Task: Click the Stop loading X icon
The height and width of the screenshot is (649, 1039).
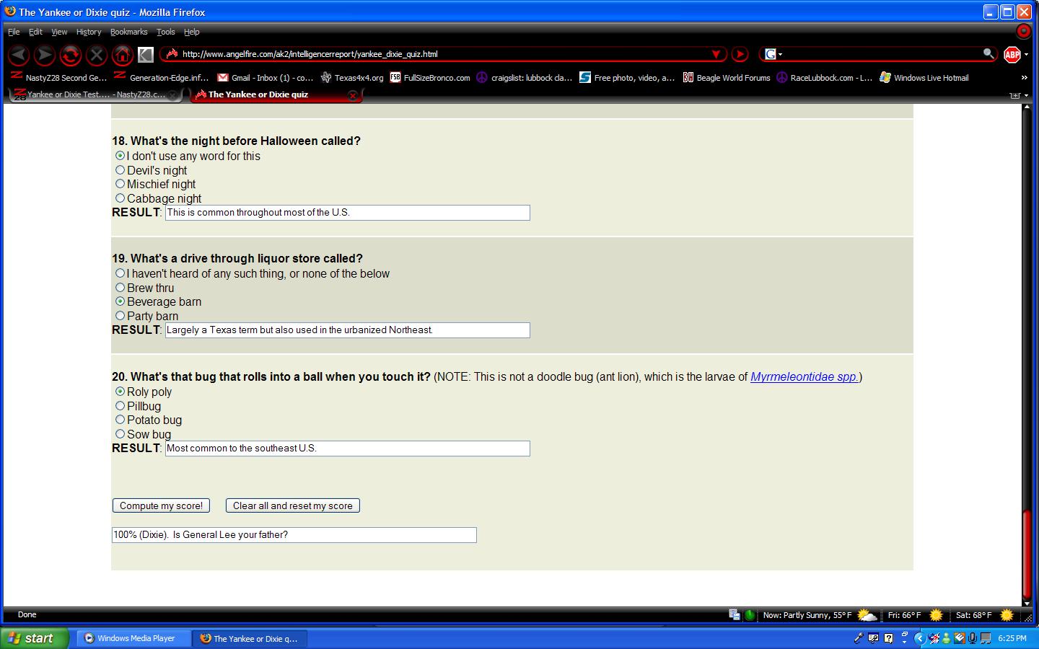Action: pyautogui.click(x=96, y=54)
